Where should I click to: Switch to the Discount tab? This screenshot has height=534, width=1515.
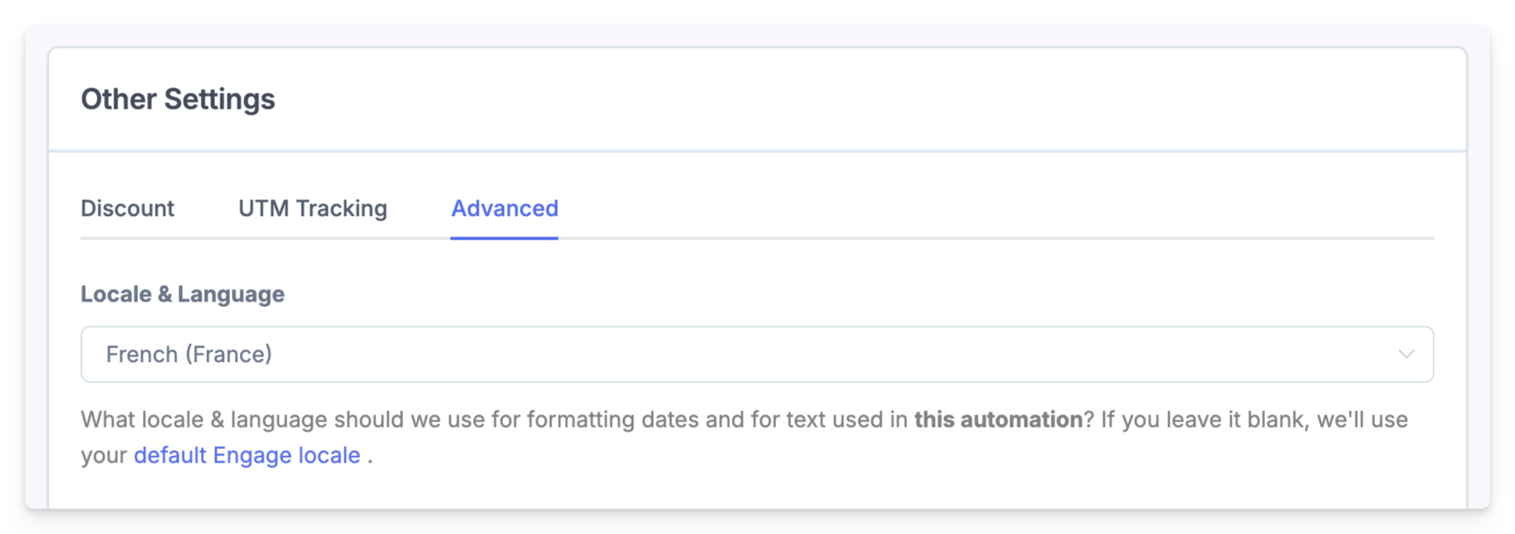pos(128,208)
